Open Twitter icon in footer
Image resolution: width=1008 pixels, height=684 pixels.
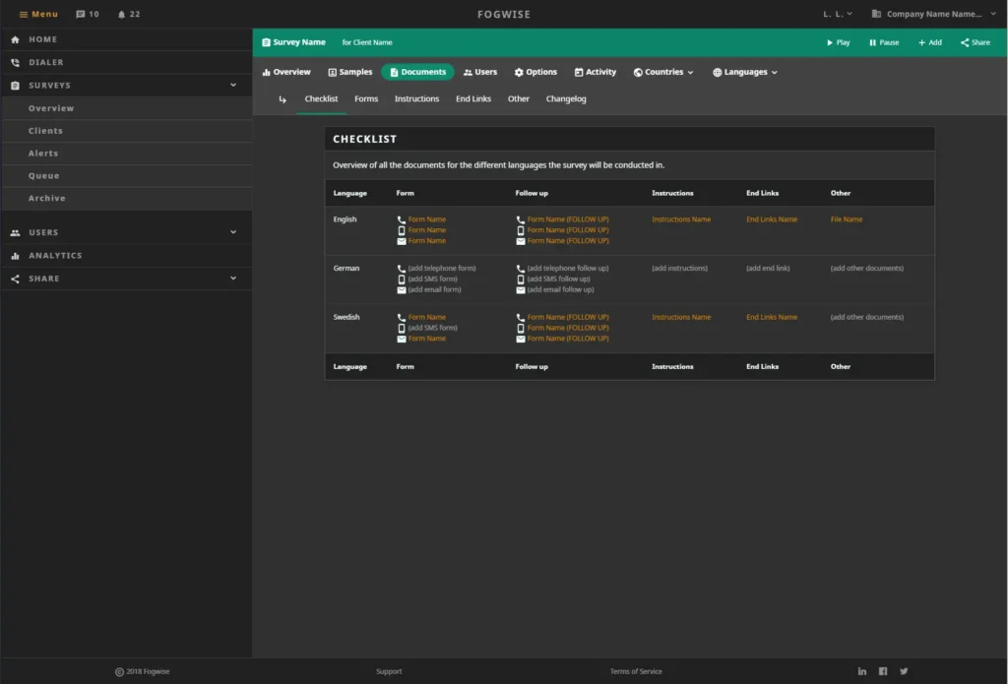[904, 671]
